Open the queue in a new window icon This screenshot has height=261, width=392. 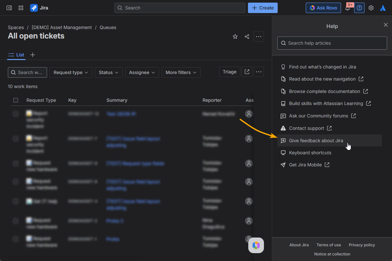pyautogui.click(x=247, y=72)
